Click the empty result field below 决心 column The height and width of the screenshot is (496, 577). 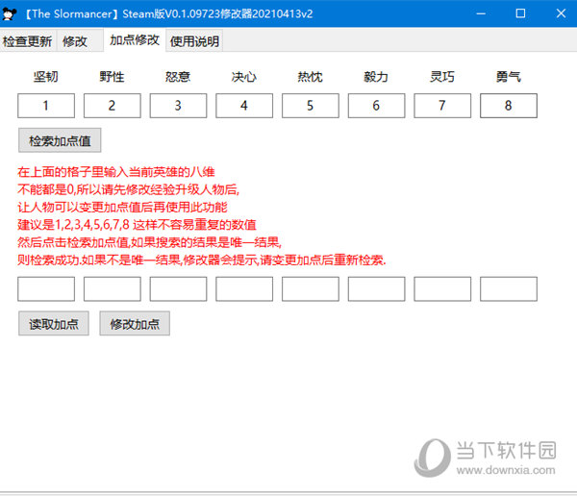244,289
